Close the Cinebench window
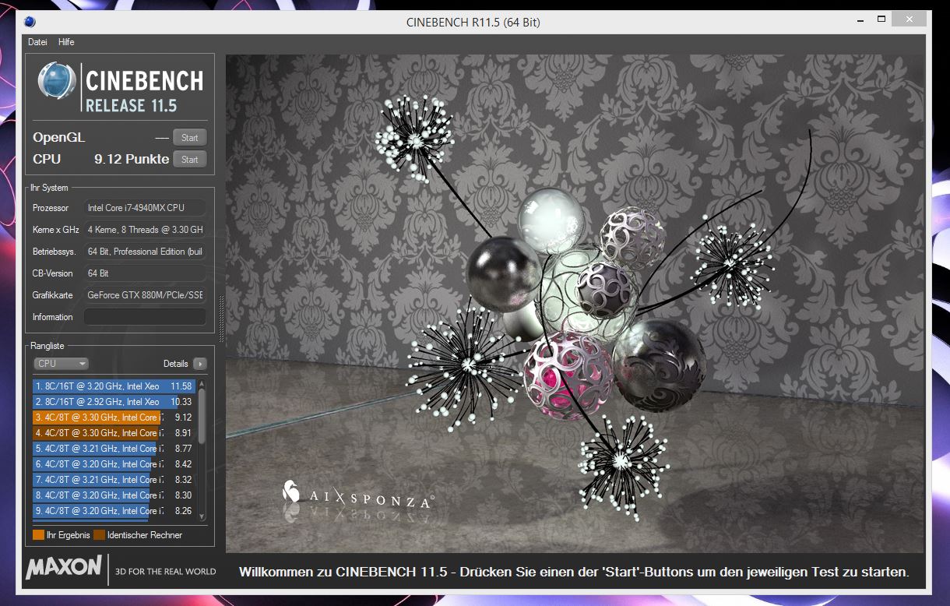 (x=909, y=19)
